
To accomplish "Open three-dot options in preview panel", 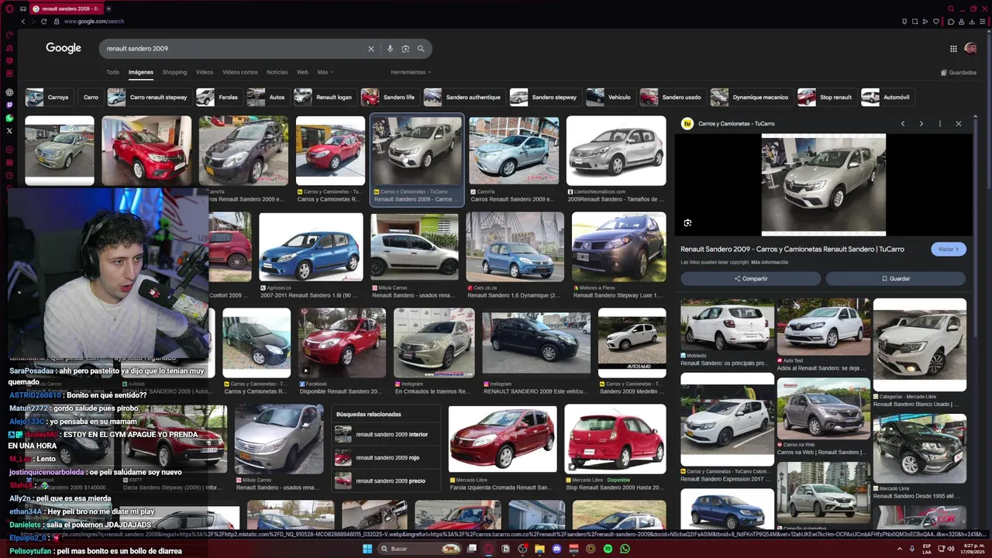I will tap(939, 123).
